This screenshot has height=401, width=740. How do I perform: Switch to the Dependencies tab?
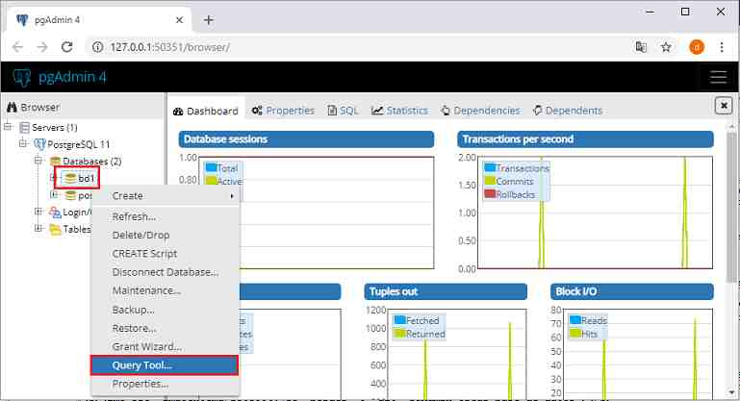point(480,111)
